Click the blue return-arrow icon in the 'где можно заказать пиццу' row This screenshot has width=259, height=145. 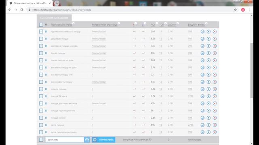pyautogui.click(x=202, y=31)
